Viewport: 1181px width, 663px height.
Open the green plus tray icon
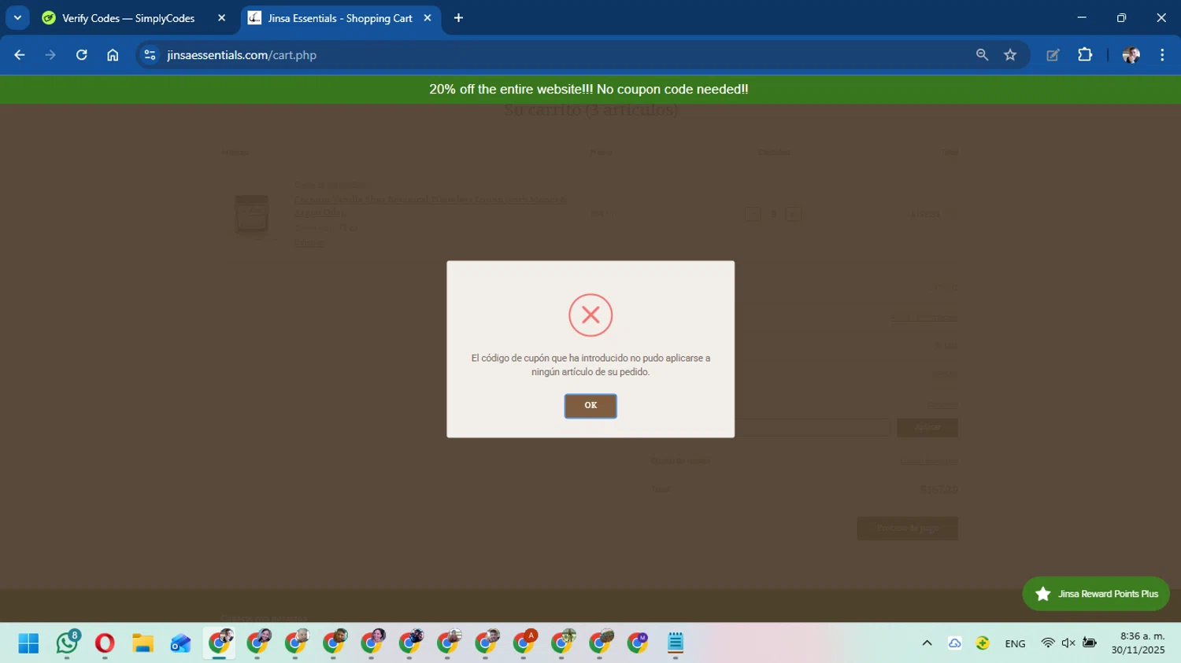pos(983,643)
